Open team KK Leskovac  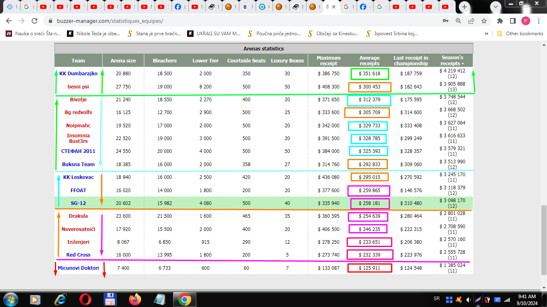coord(79,177)
